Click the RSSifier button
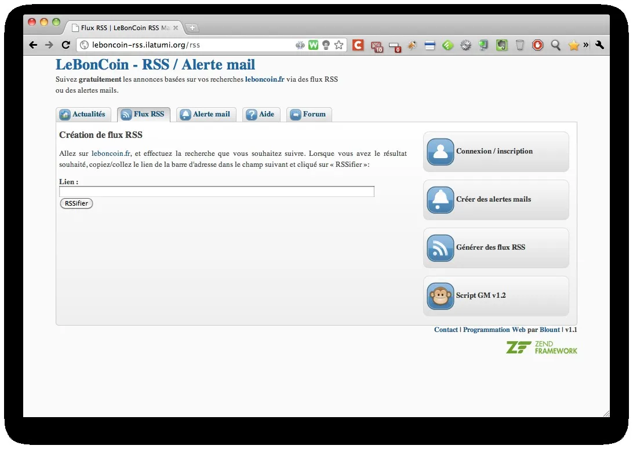633x449 pixels. coord(77,203)
